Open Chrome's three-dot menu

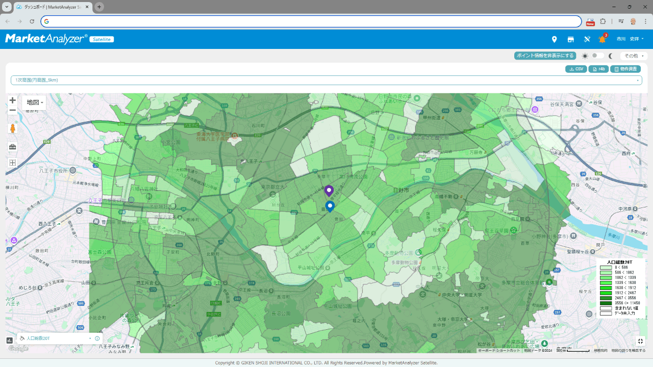645,21
